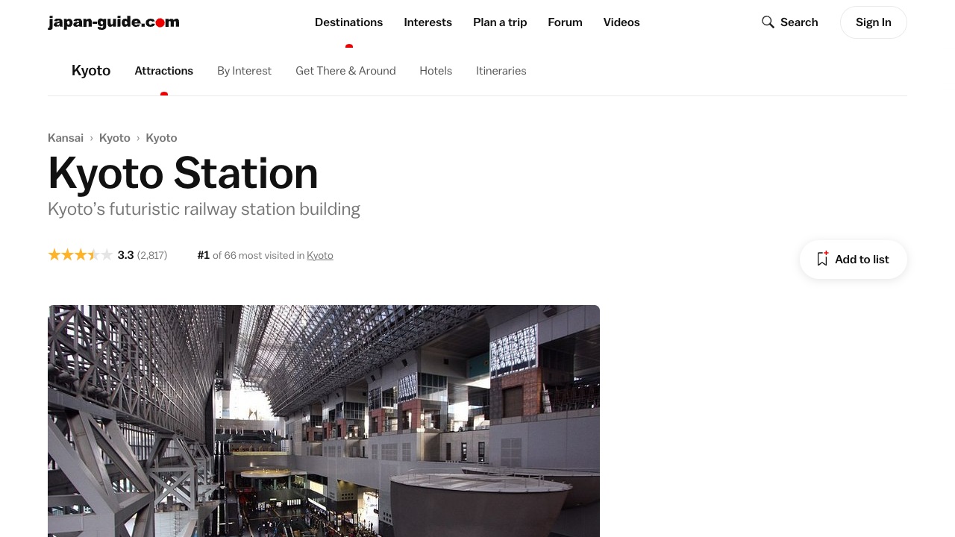This screenshot has width=955, height=537.
Task: Go to the Forum page
Action: tap(565, 22)
